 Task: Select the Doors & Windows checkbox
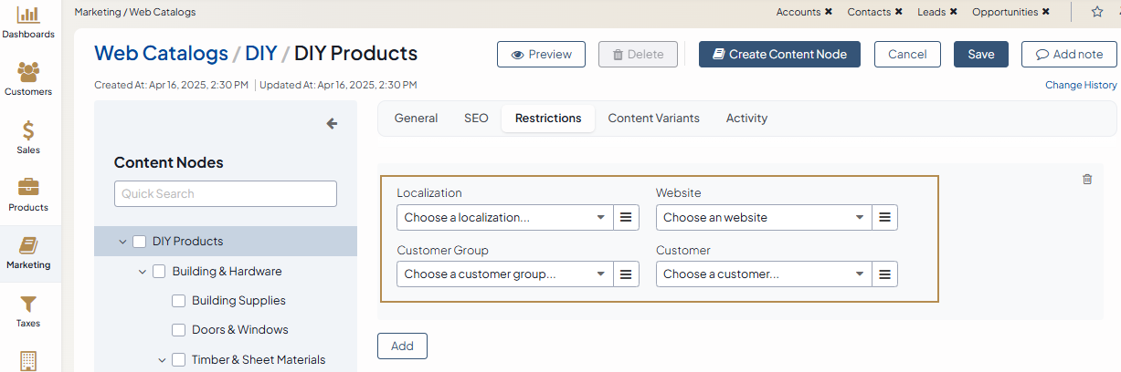tap(179, 330)
